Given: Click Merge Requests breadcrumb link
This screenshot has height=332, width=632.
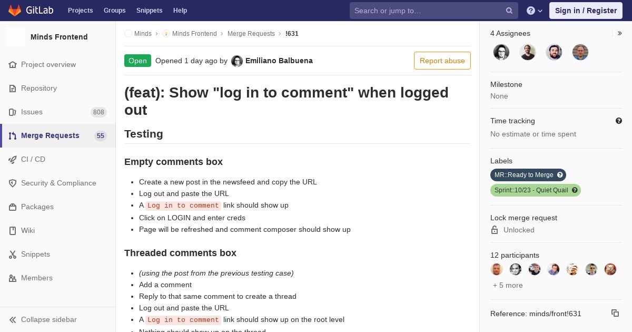Looking at the screenshot, I should [251, 34].
